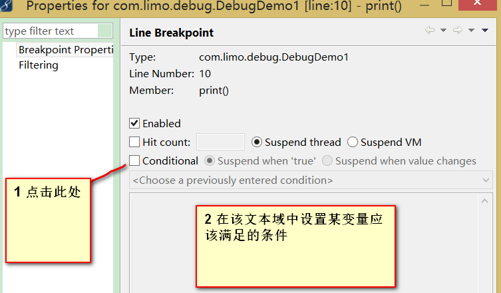The height and width of the screenshot is (293, 501).
Task: Focus the type filter text box
Action: pyautogui.click(x=51, y=31)
